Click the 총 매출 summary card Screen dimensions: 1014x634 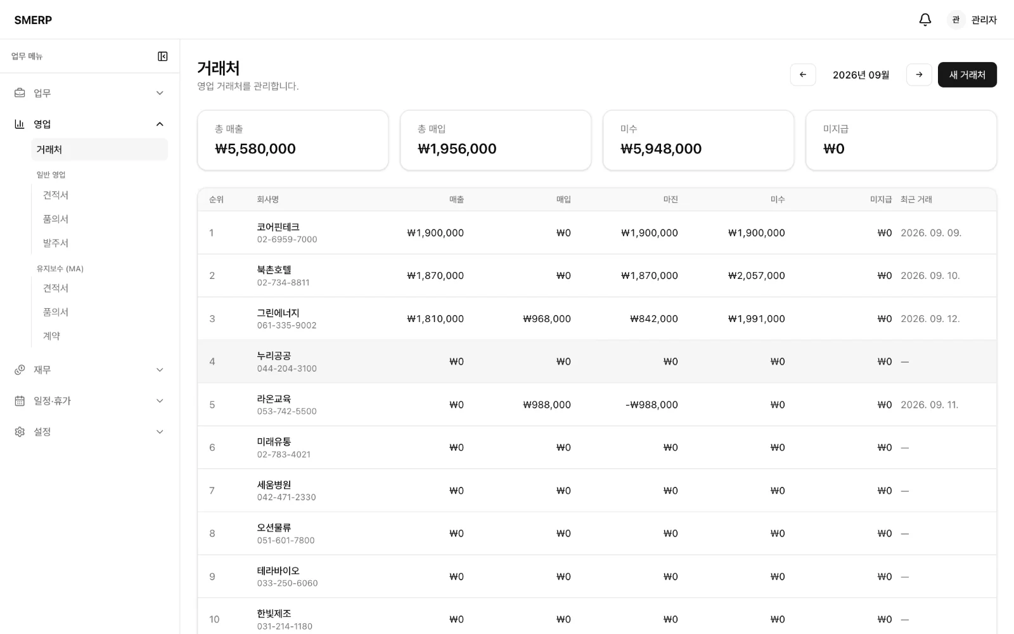click(293, 140)
